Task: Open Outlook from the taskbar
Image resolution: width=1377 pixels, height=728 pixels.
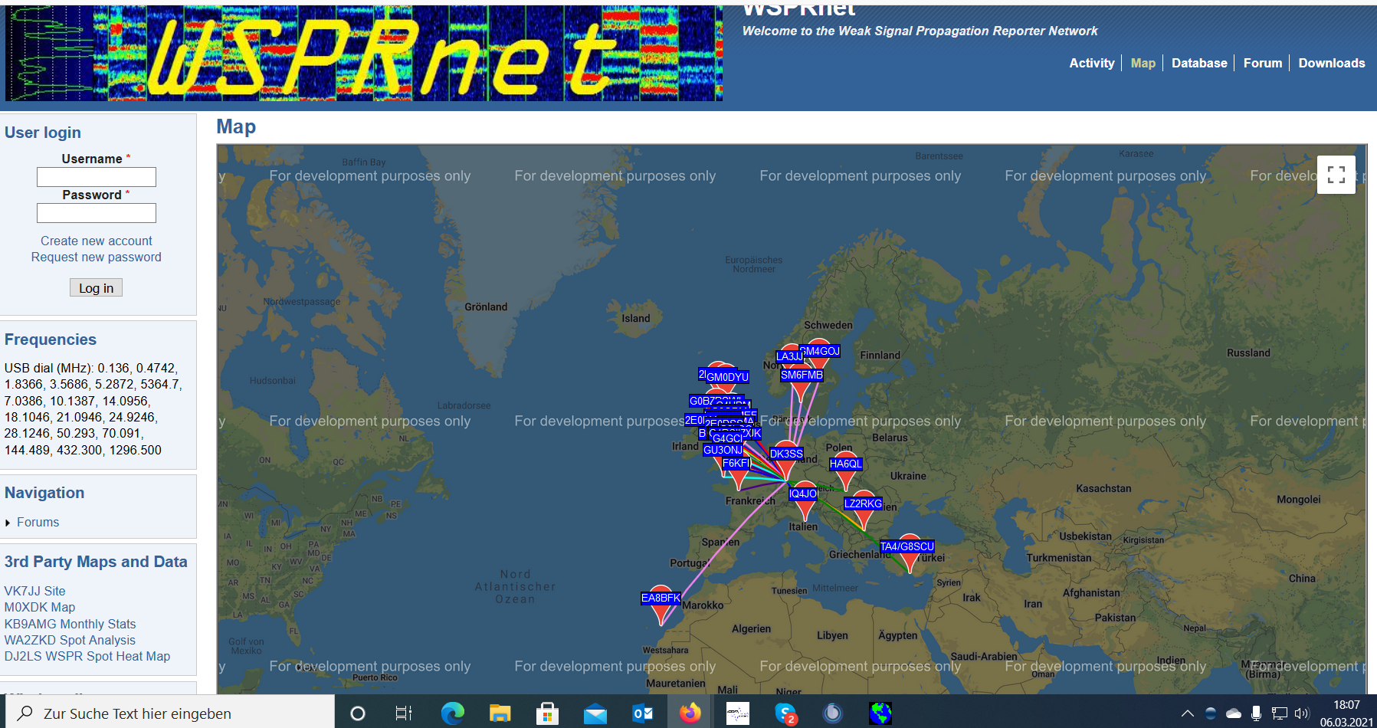Action: [642, 713]
